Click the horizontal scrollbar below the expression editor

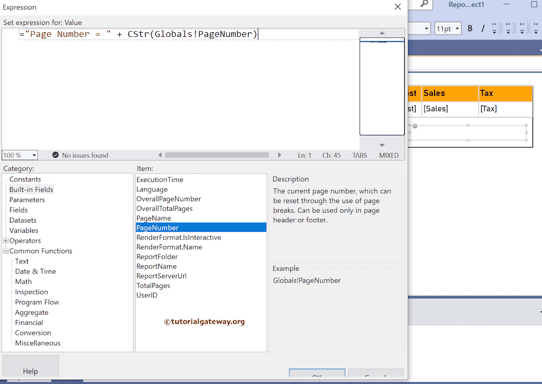217,155
